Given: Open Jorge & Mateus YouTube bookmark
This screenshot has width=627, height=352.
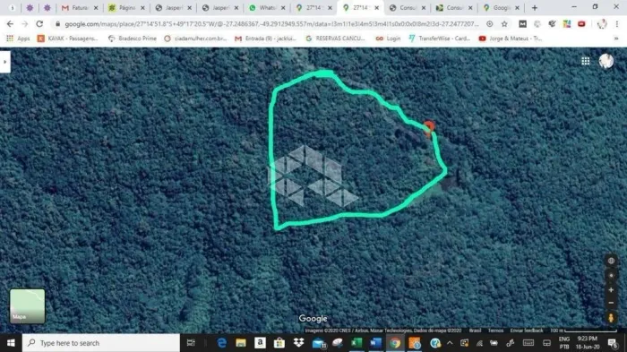Looking at the screenshot, I should (x=511, y=39).
